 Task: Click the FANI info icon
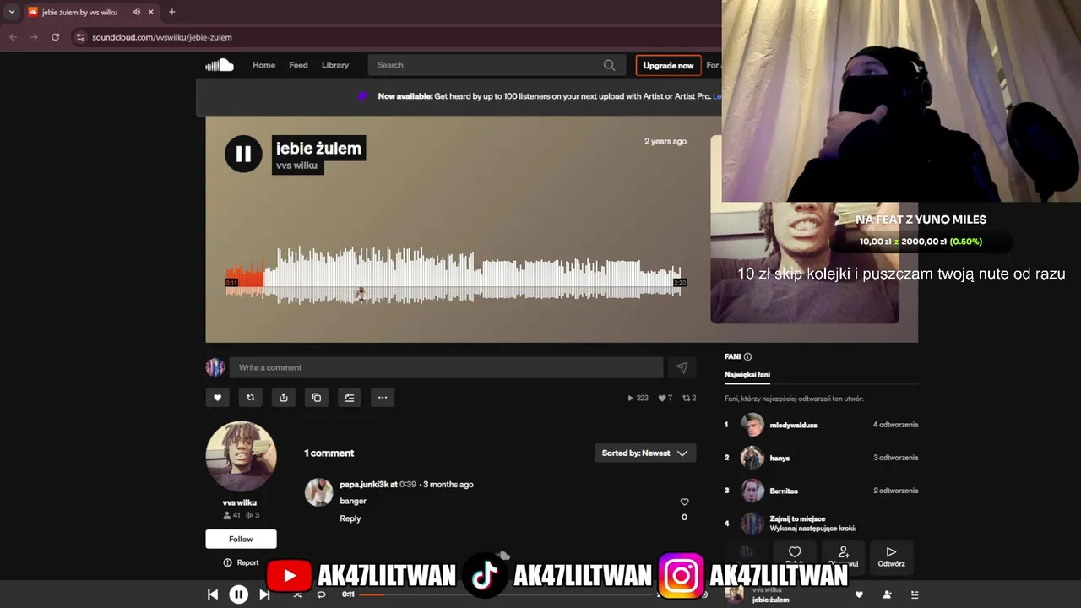coord(747,357)
